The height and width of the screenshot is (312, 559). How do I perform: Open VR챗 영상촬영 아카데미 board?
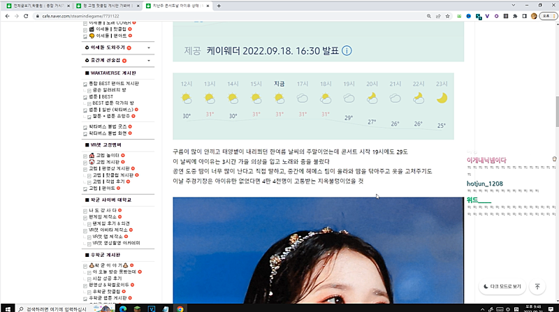tap(116, 243)
